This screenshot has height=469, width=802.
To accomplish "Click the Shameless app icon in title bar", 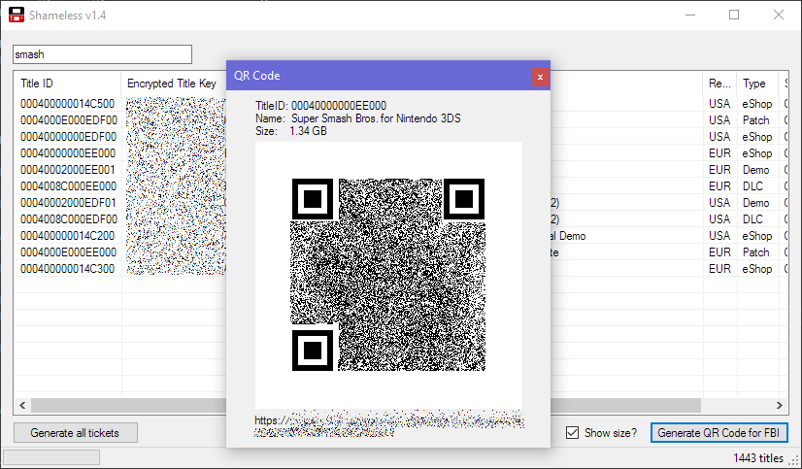I will click(x=17, y=15).
